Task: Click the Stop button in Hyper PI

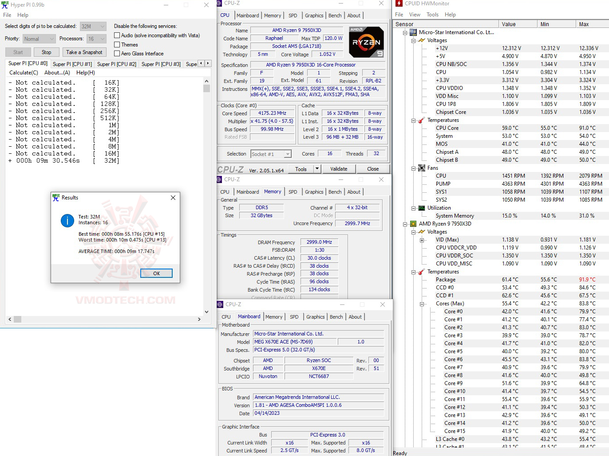Action: [x=47, y=52]
